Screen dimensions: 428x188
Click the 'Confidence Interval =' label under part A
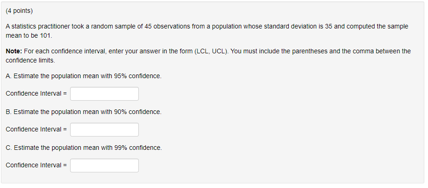(x=36, y=94)
